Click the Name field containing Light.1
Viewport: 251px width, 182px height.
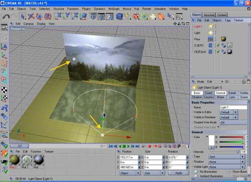[x=233, y=107]
